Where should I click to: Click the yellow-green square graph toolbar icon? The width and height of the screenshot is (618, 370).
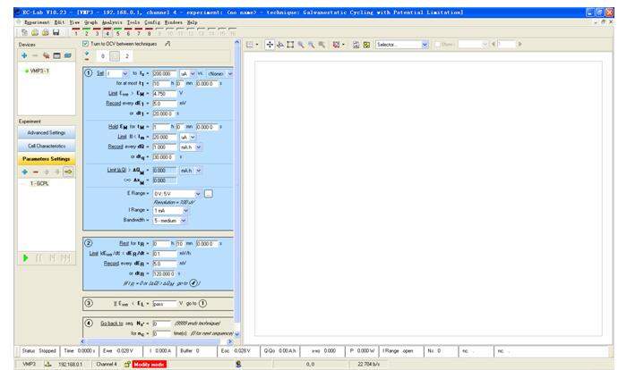pos(366,45)
